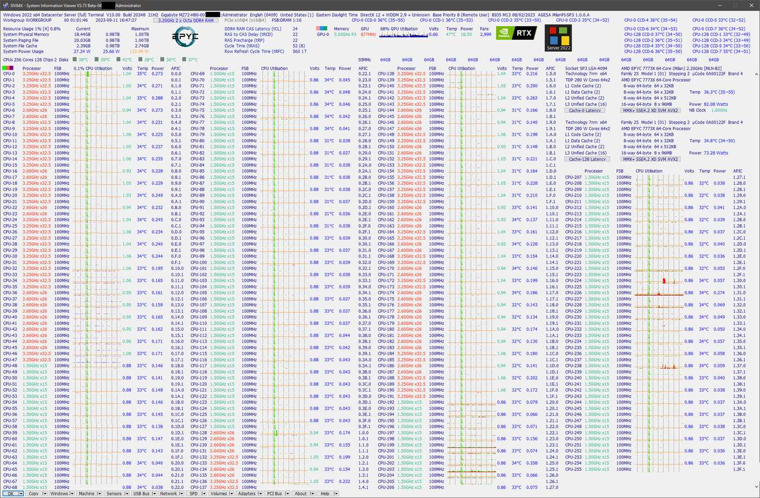Click the BIOS M13 08/02/2023 text
The width and height of the screenshot is (760, 498).
[x=513, y=15]
